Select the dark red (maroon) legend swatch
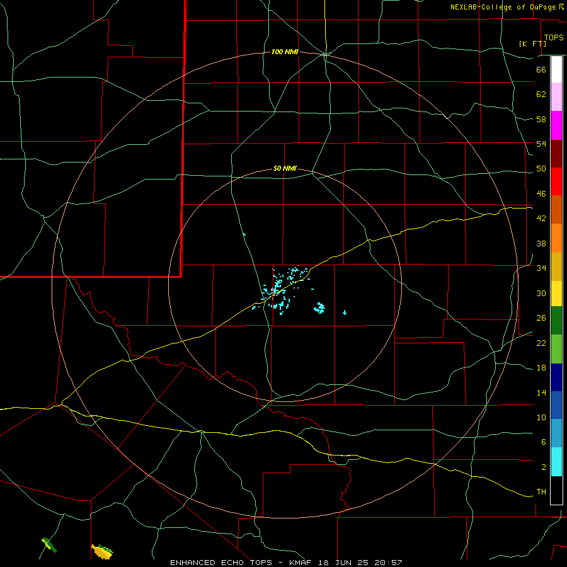 pos(556,154)
